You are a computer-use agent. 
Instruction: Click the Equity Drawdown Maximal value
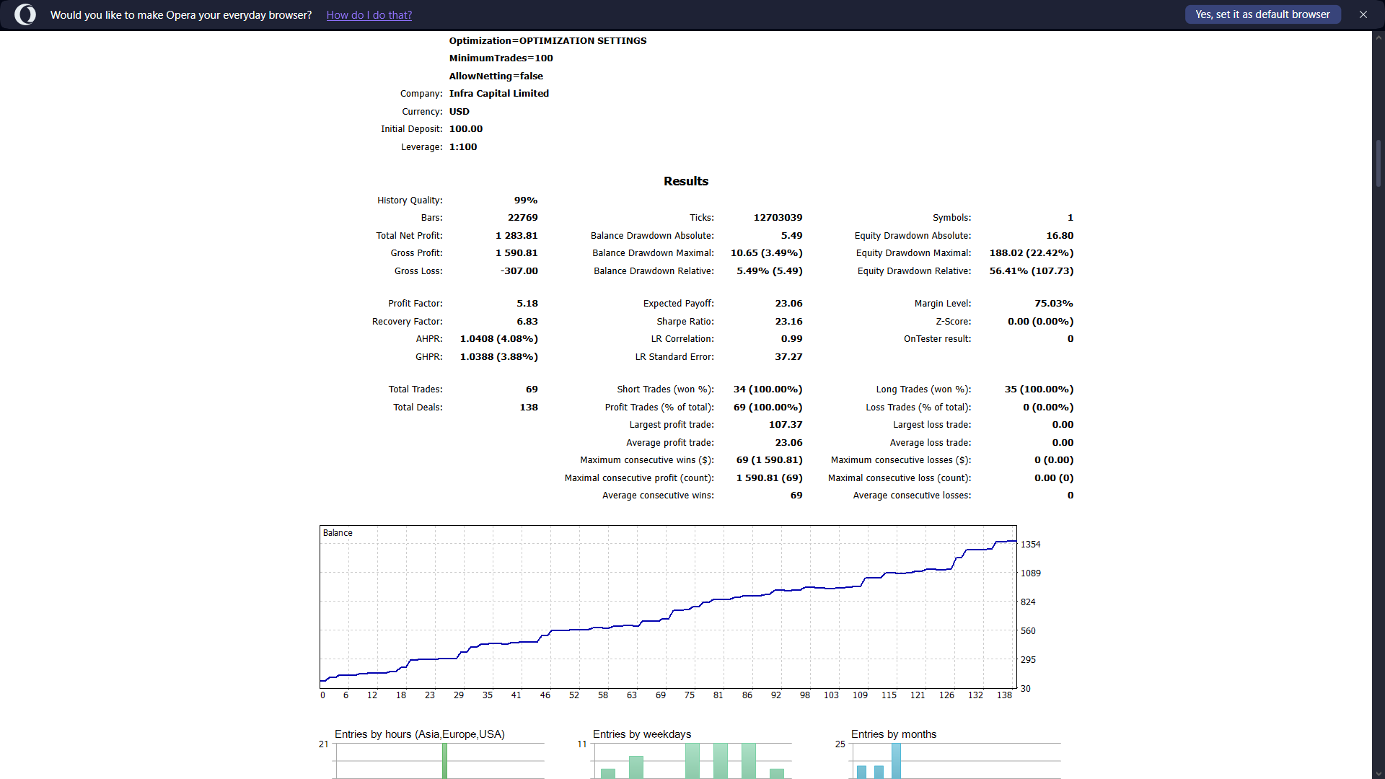(1031, 253)
